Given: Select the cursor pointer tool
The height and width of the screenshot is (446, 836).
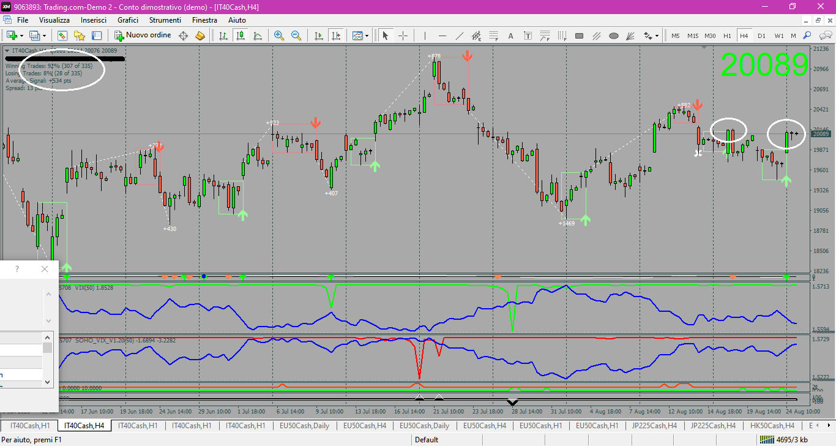Looking at the screenshot, I should click(x=386, y=36).
